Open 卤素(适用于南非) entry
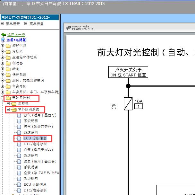Viewport: 195px width, 195px height. [x=38, y=150]
